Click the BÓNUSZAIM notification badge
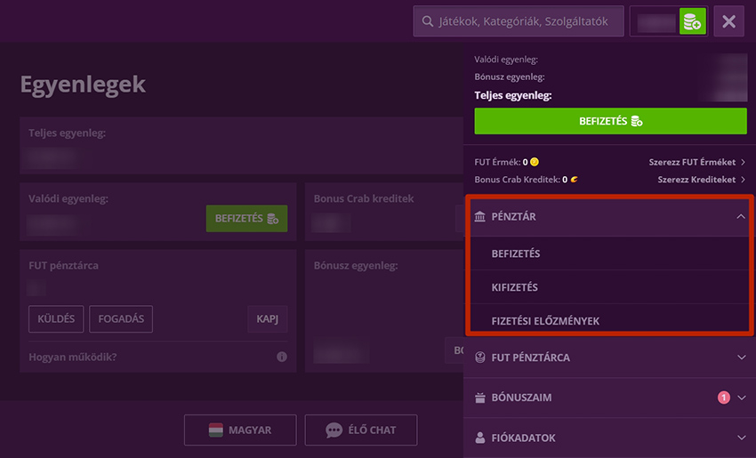 point(723,398)
